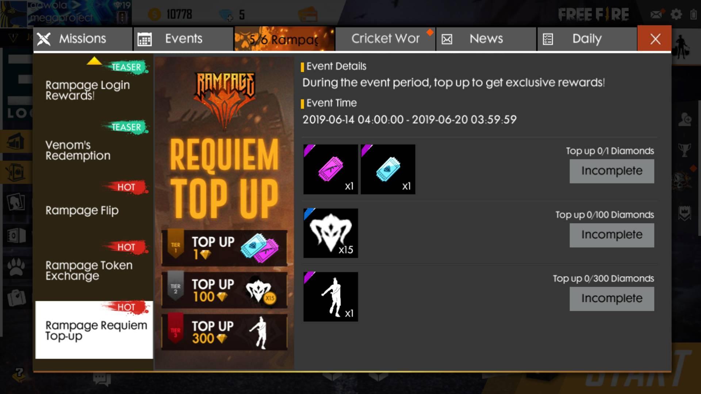Click the diamond add icon beside 5

226,15
